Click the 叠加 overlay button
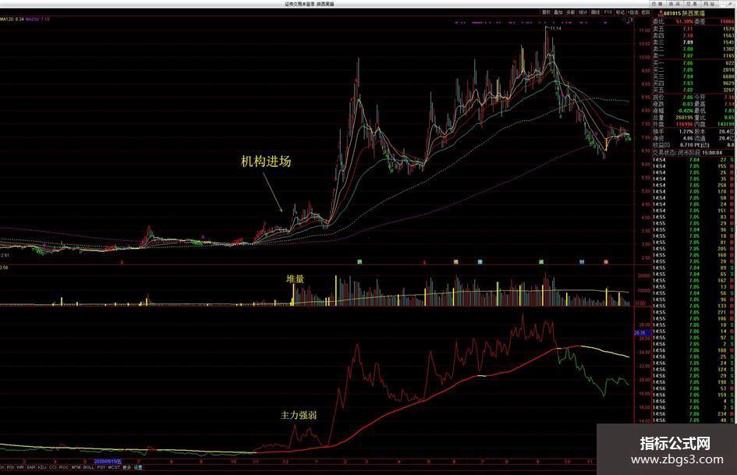The width and height of the screenshot is (737, 475). click(558, 12)
